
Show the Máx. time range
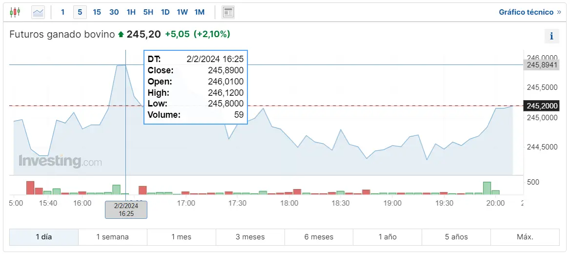tap(525, 237)
